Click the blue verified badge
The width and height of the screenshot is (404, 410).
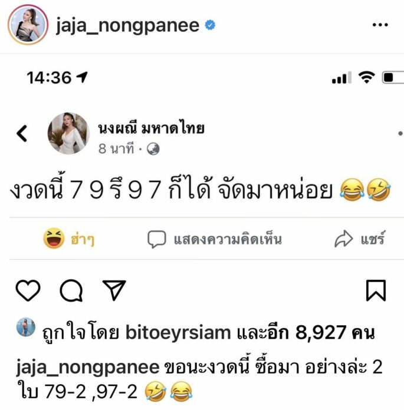pyautogui.click(x=210, y=25)
